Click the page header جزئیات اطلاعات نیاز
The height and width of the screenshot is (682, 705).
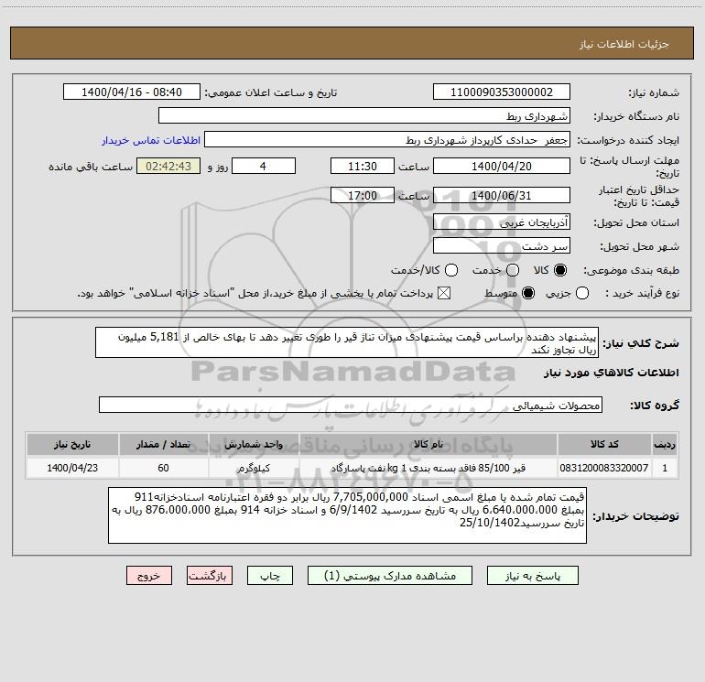click(624, 44)
